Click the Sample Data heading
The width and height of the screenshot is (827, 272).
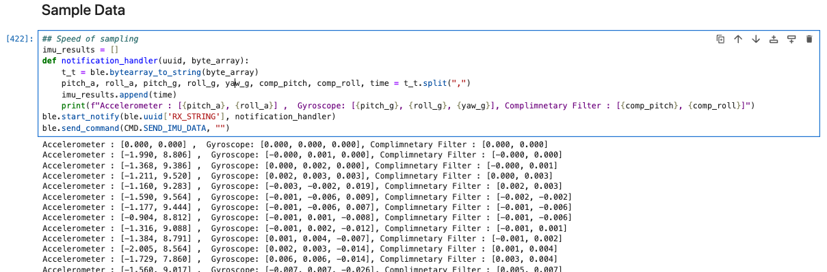pos(83,10)
